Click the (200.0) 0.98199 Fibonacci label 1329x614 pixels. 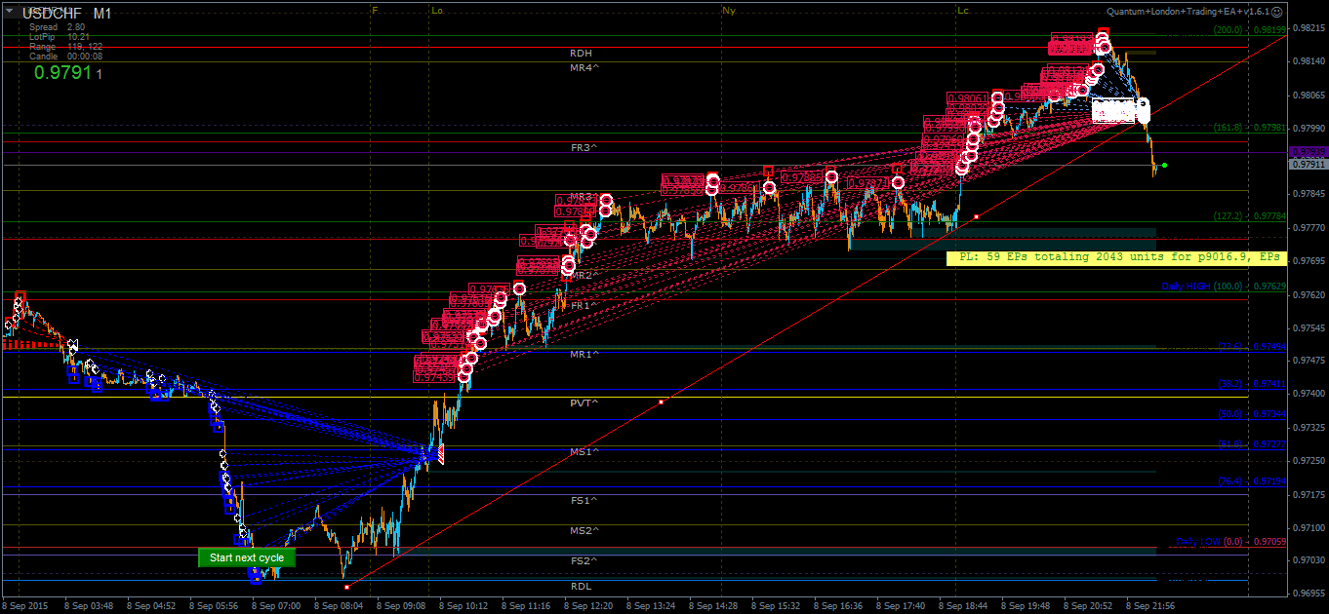click(x=1249, y=30)
